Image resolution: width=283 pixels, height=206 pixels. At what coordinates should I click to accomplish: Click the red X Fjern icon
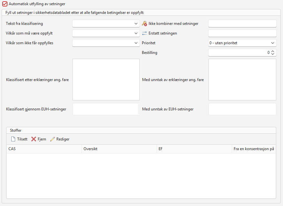click(34, 139)
